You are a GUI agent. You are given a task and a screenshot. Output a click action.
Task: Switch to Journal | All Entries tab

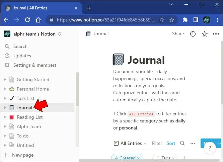point(41,8)
